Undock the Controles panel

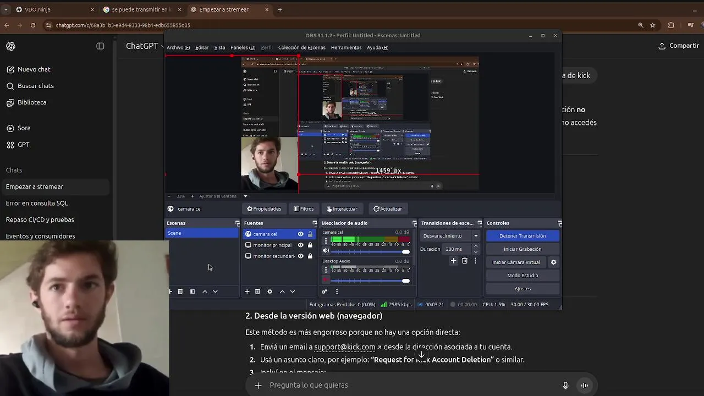click(559, 223)
